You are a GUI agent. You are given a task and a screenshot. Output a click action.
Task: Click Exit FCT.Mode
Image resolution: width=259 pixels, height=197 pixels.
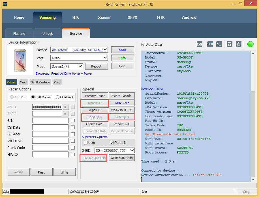[x=121, y=96]
